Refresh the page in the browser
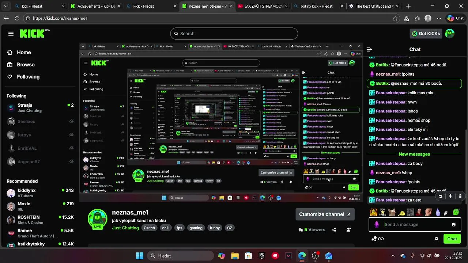Screen dimensions: 468x263 17,18
